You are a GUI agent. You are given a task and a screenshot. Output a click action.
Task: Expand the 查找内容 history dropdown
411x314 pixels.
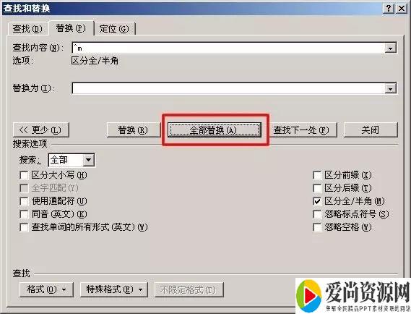[390, 48]
